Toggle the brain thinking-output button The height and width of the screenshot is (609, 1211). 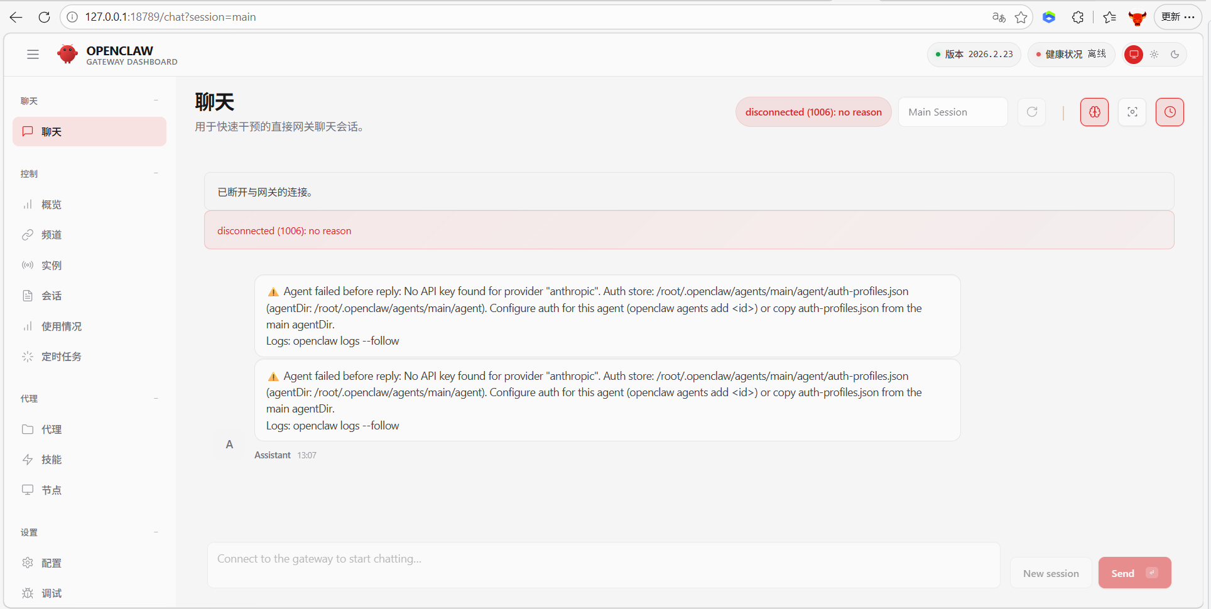[x=1094, y=112]
